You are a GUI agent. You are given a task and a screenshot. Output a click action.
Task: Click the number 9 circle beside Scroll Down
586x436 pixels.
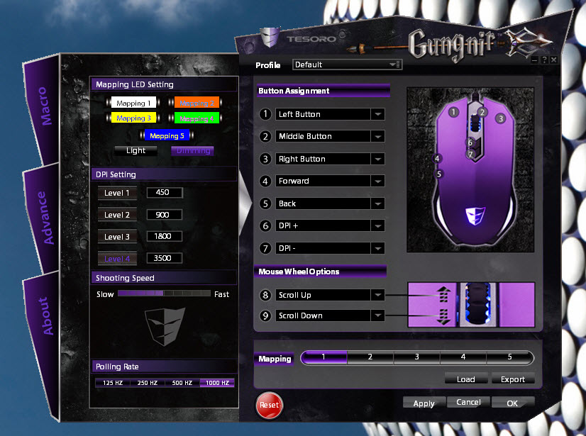[x=265, y=315]
